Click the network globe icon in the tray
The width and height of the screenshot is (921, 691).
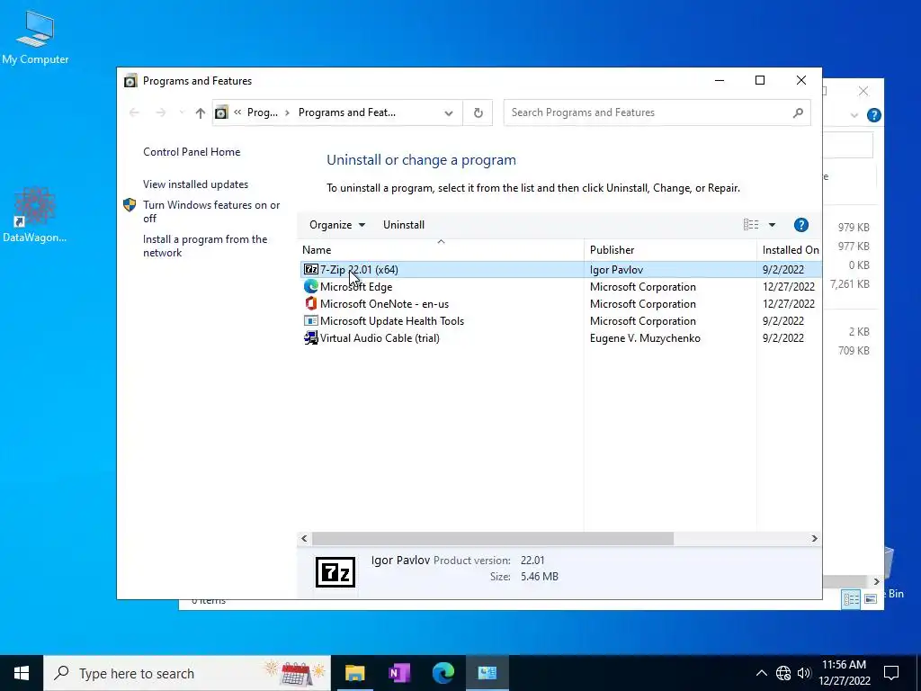(x=783, y=673)
